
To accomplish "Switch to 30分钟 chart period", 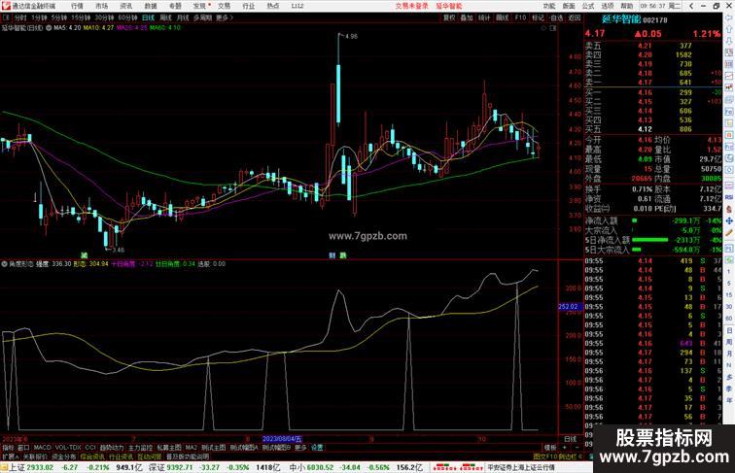I will [x=104, y=17].
